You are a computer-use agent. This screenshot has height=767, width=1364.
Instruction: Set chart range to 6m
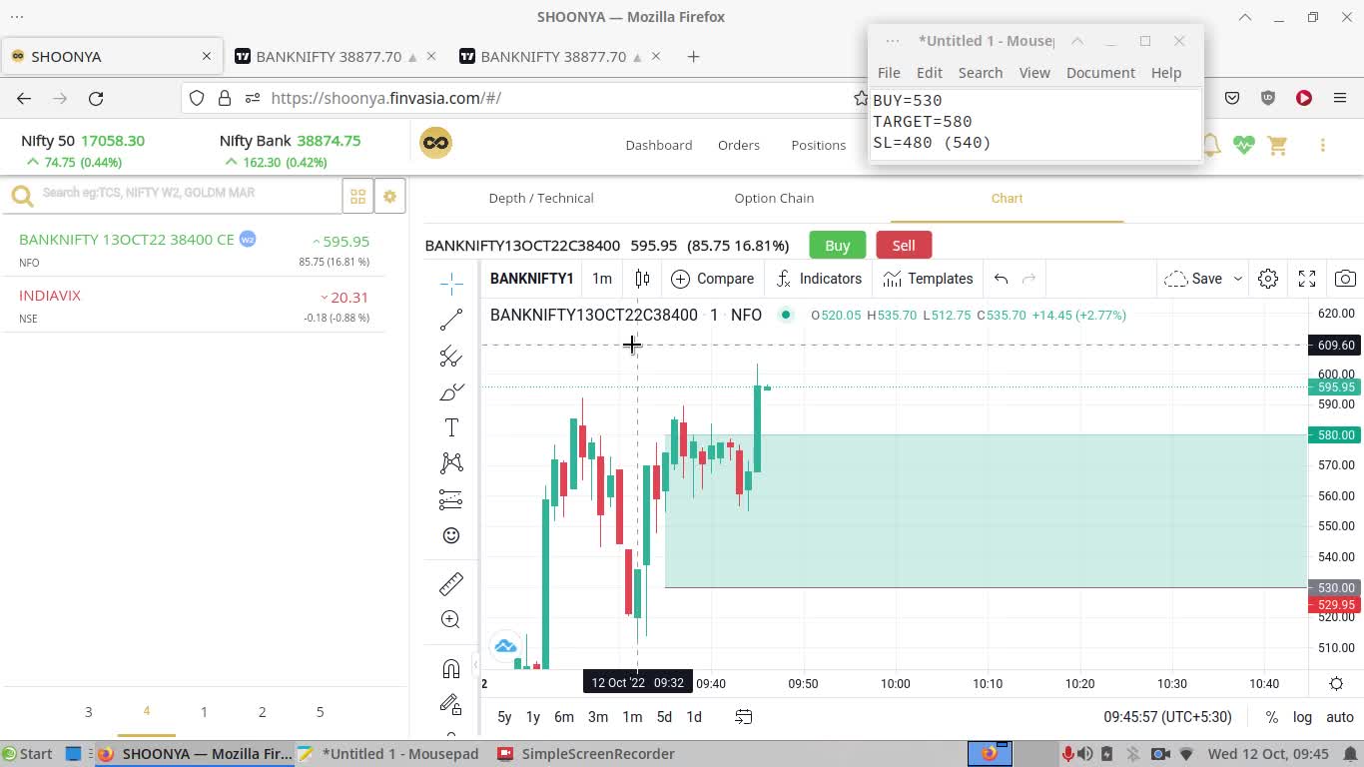[x=564, y=717]
